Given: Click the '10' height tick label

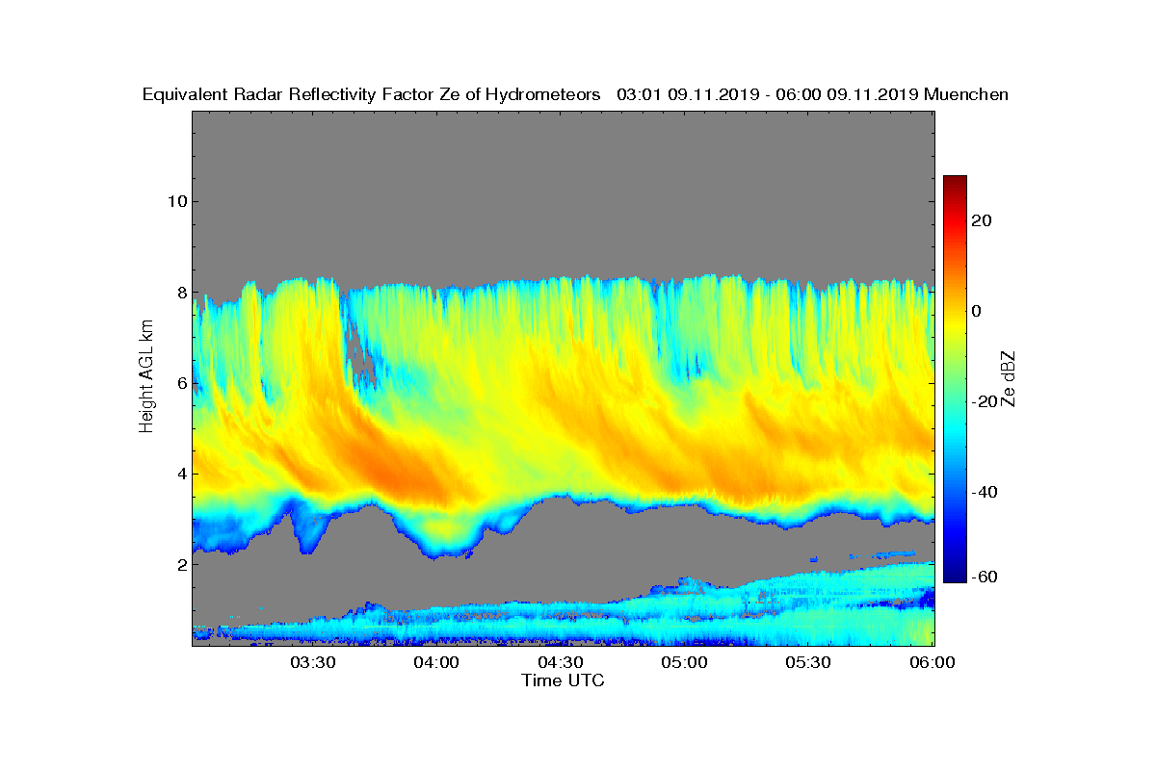Looking at the screenshot, I should point(175,201).
